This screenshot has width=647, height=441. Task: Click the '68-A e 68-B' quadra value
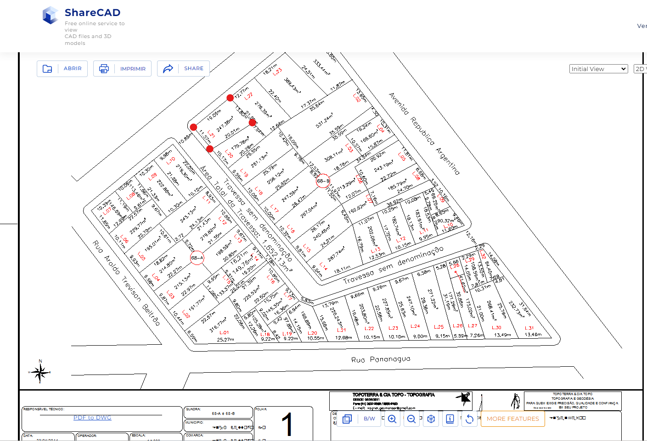click(x=223, y=413)
